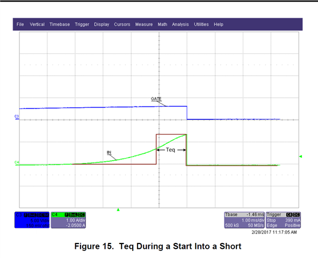Open the Measure menu

point(144,24)
